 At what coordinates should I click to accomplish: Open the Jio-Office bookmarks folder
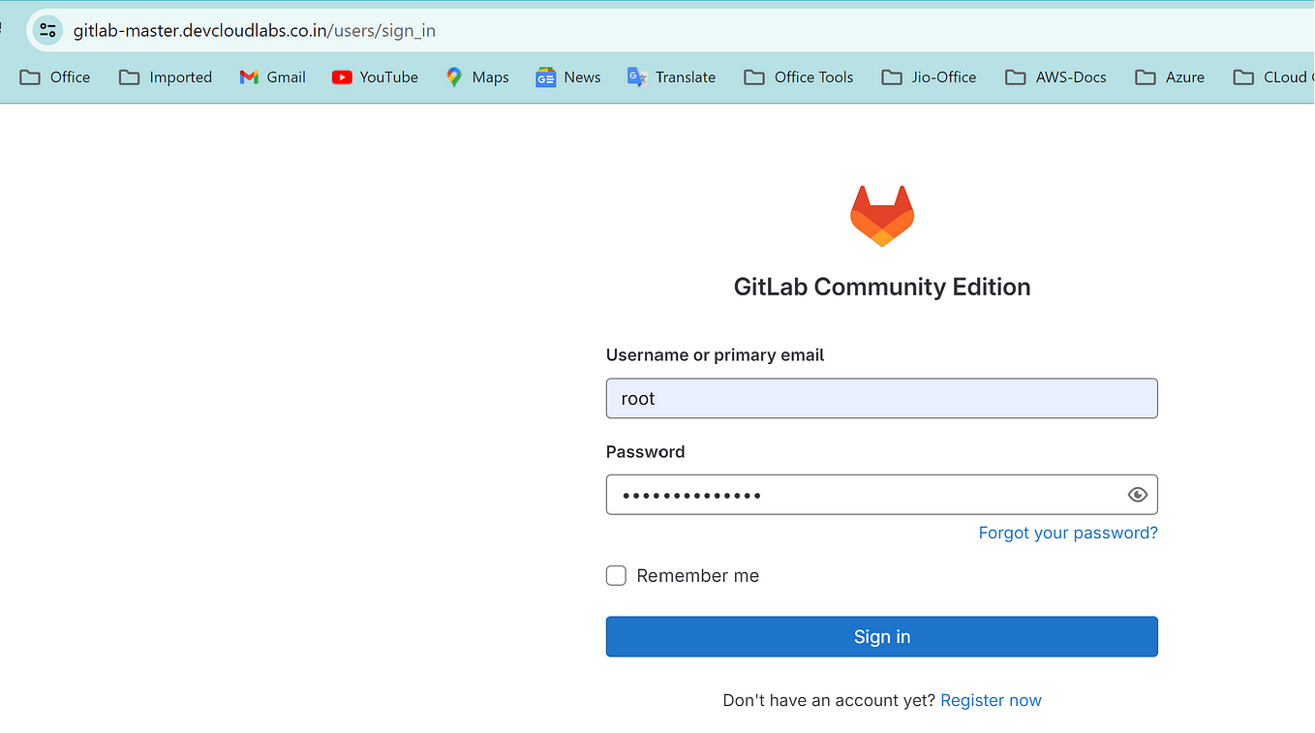pos(929,77)
